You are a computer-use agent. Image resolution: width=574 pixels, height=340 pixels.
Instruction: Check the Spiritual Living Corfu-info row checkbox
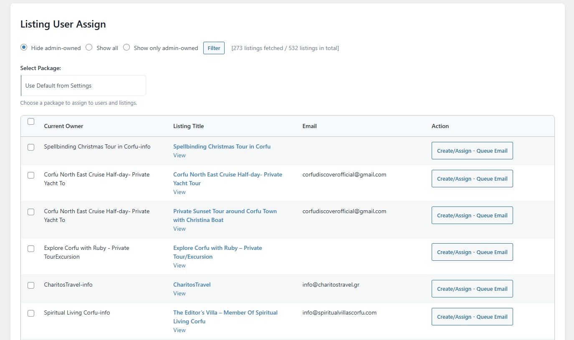point(31,313)
